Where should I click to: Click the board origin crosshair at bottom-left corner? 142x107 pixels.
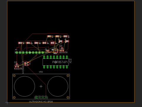pyautogui.click(x=7, y=103)
